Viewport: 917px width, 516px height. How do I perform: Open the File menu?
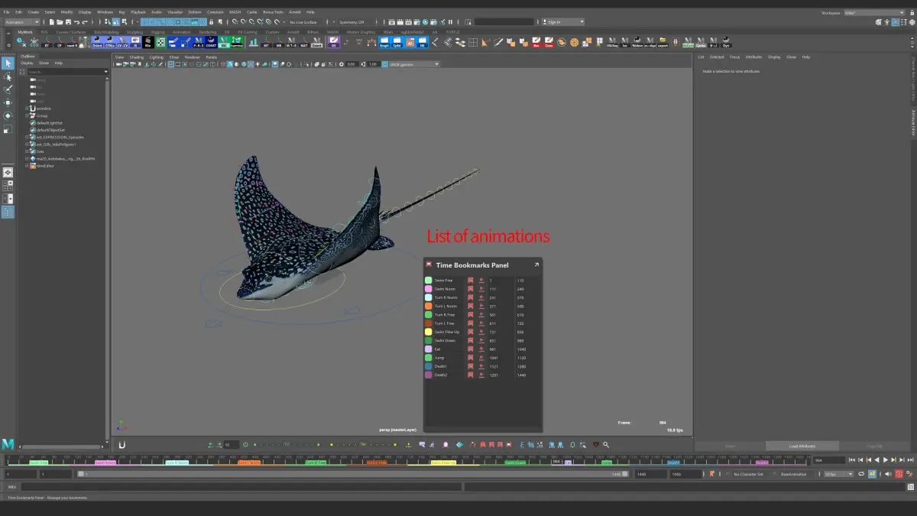coord(7,12)
